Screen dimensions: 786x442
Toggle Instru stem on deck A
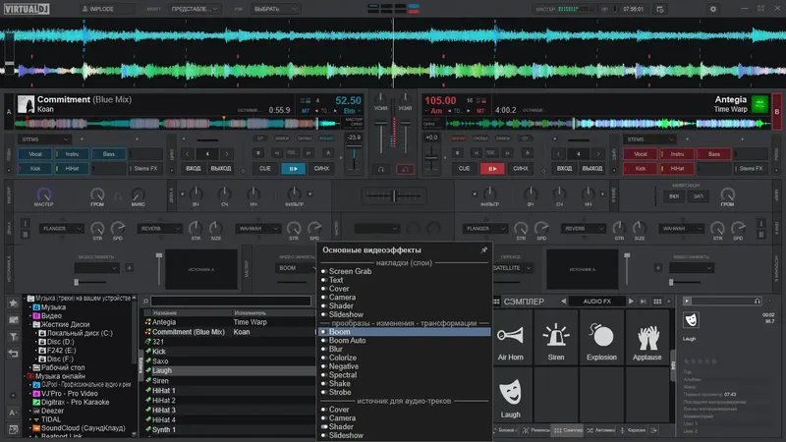point(72,154)
